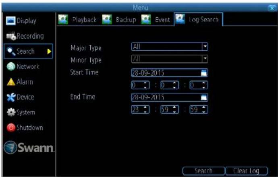The width and height of the screenshot is (278, 177).
Task: Click the Playback tab icon
Action: [63, 19]
